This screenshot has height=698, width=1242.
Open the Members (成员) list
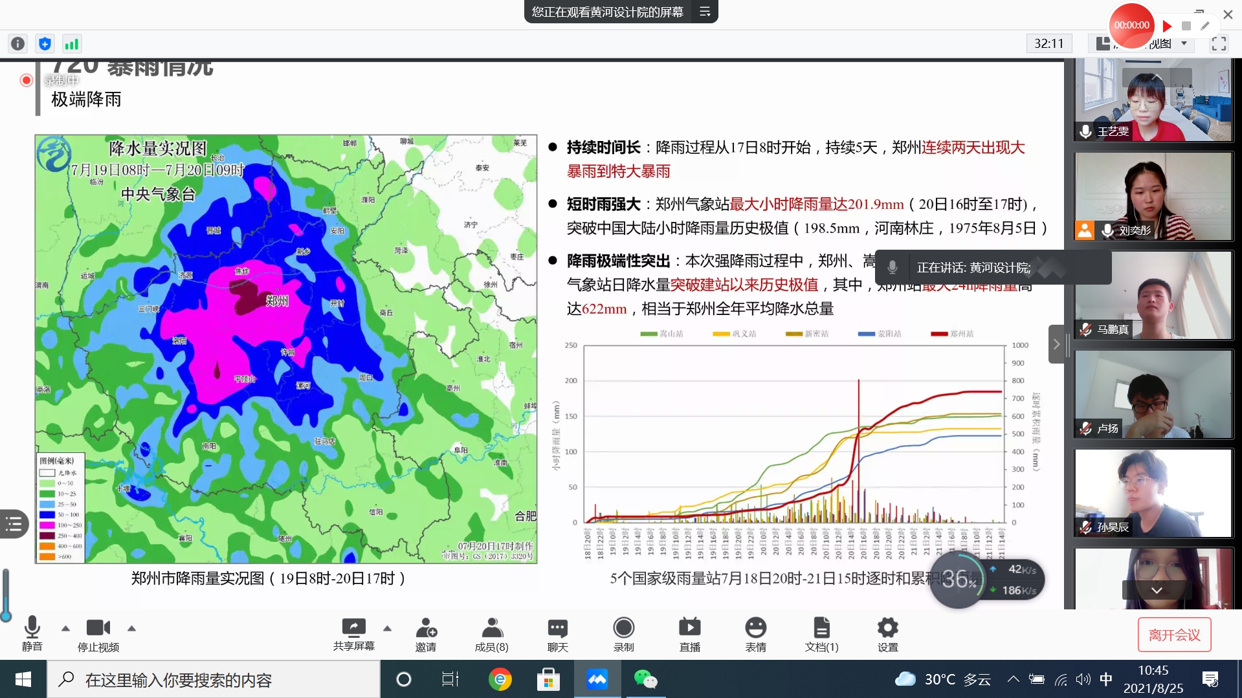(x=492, y=634)
